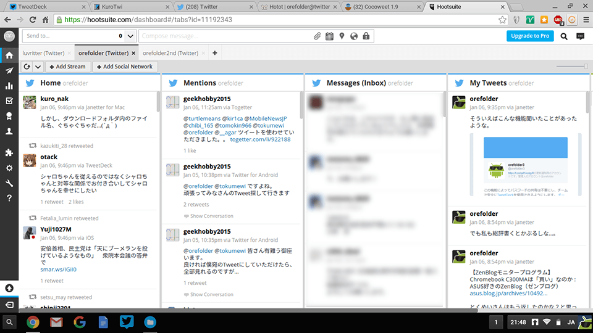
Task: Click Yuji1027M username in Home stream
Action: point(56,229)
